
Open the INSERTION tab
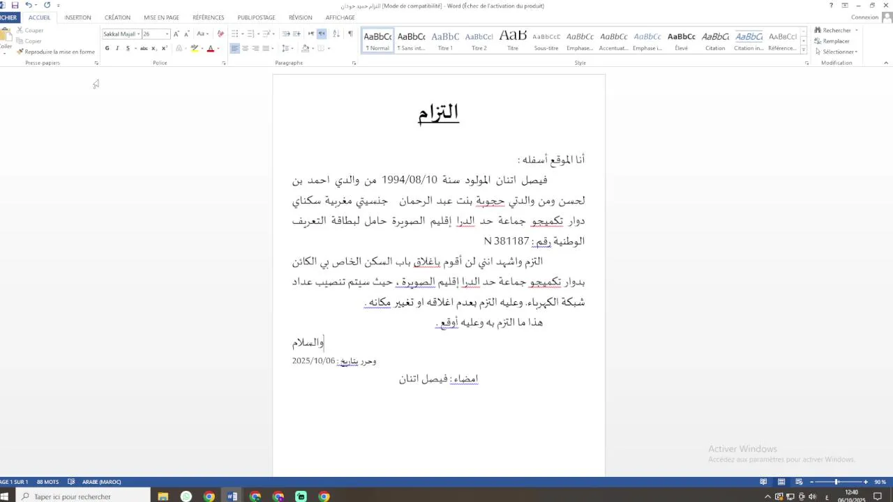point(77,17)
